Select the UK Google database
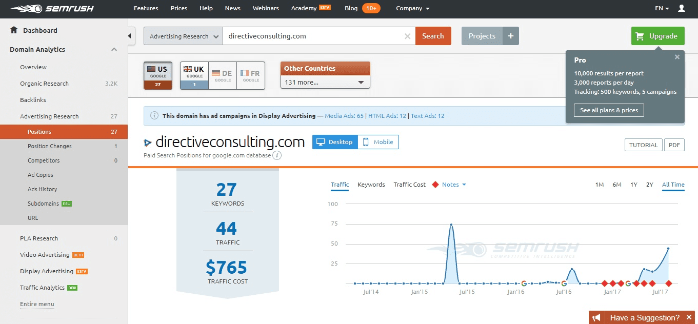 tap(194, 75)
